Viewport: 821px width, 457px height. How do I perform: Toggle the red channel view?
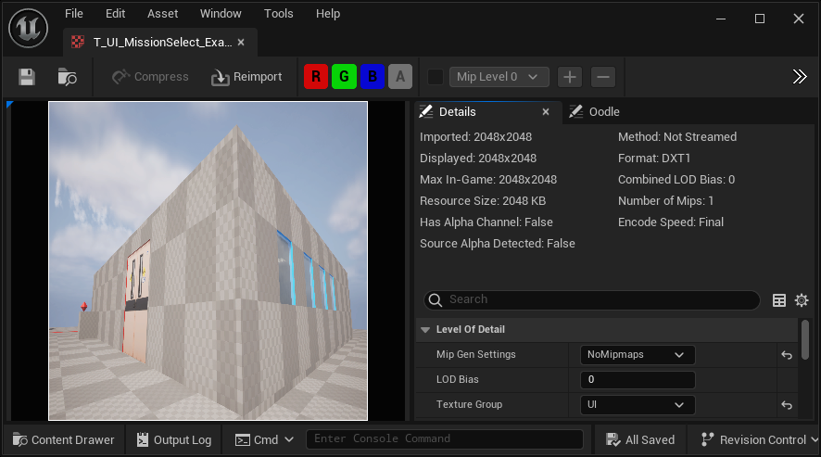(316, 77)
